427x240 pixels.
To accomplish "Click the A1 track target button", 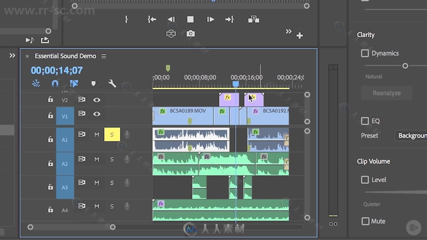I will 65,140.
